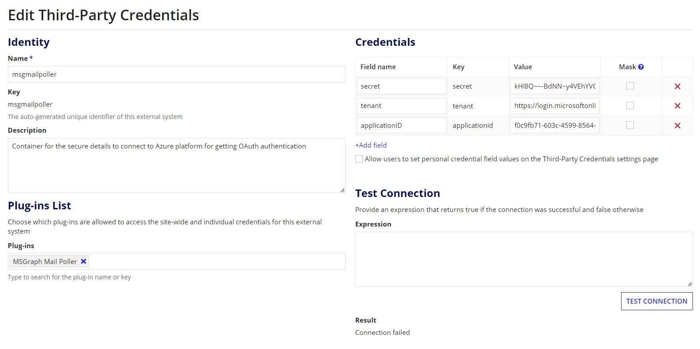Toggle the Mask checkbox for secret
This screenshot has height=349, width=700.
click(630, 86)
